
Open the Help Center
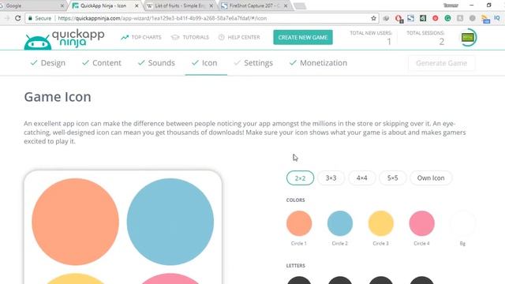click(x=239, y=37)
